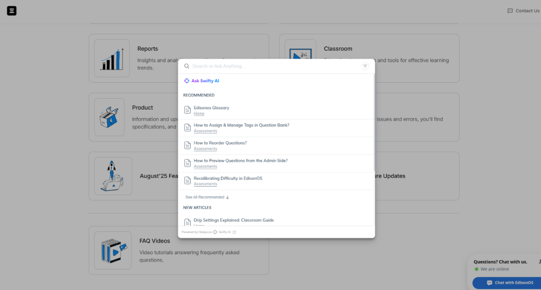Open Drip Settings Explained: Classroom Guide
Image resolution: width=541 pixels, height=290 pixels.
click(234, 220)
